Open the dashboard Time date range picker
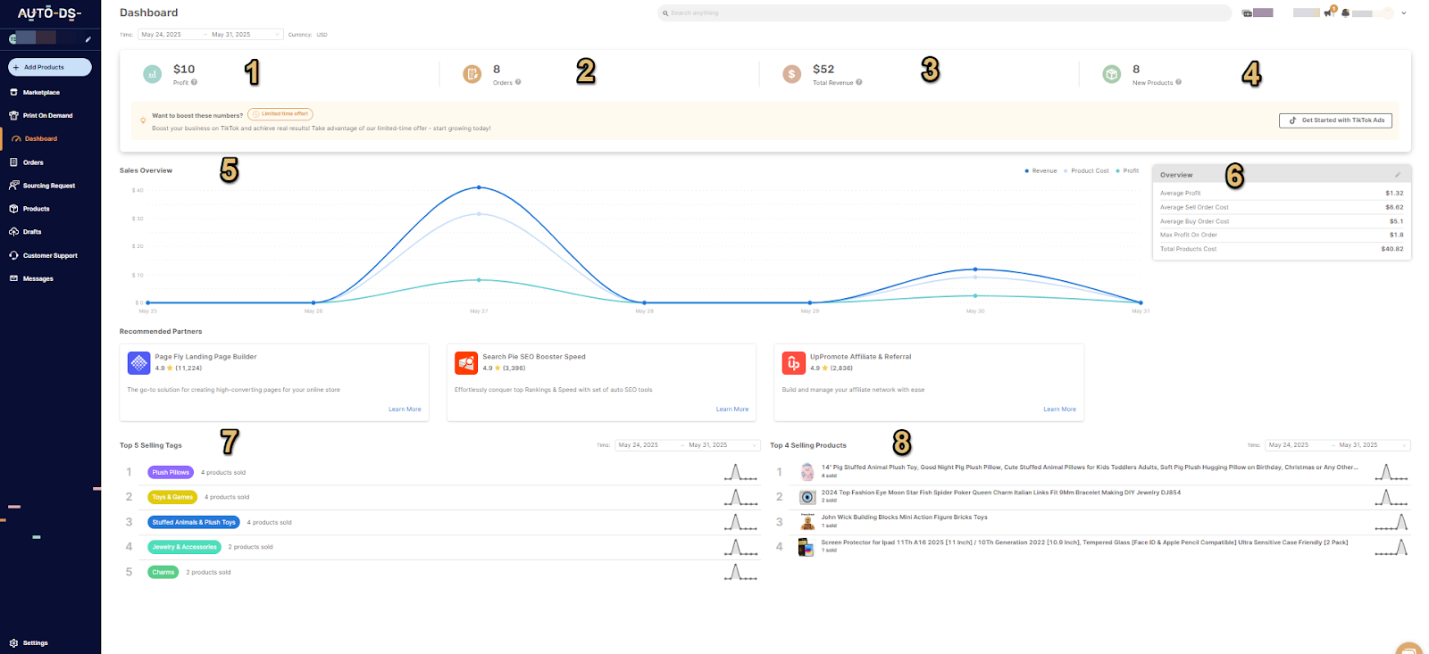The image size is (1429, 654). (x=210, y=35)
